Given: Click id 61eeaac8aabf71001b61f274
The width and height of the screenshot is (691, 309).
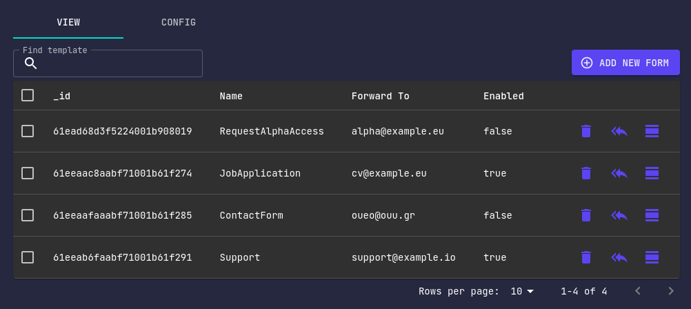Looking at the screenshot, I should 123,173.
